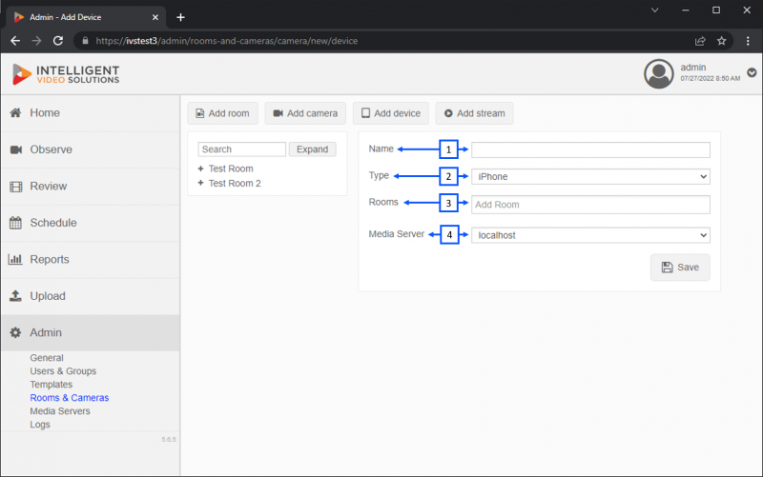Expand the Test Room tree node

[200, 169]
